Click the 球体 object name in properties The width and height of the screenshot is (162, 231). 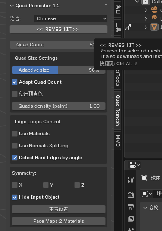pos(156,178)
